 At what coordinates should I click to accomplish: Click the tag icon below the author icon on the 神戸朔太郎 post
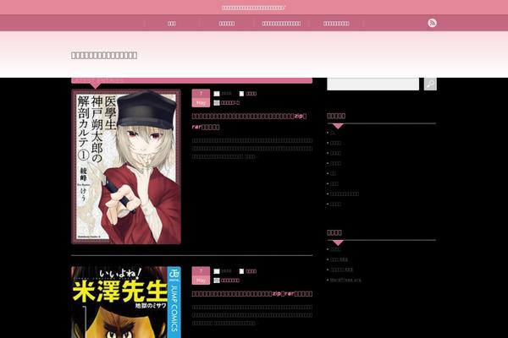[x=217, y=102]
